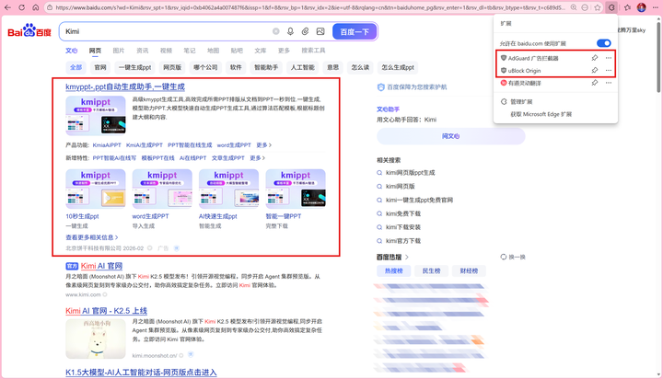This screenshot has width=663, height=379.
Task: Click the 问文心 button
Action: coord(450,136)
